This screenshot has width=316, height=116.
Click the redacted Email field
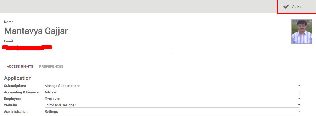point(88,48)
